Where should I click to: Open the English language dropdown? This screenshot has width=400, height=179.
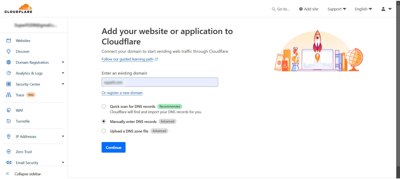[363, 9]
